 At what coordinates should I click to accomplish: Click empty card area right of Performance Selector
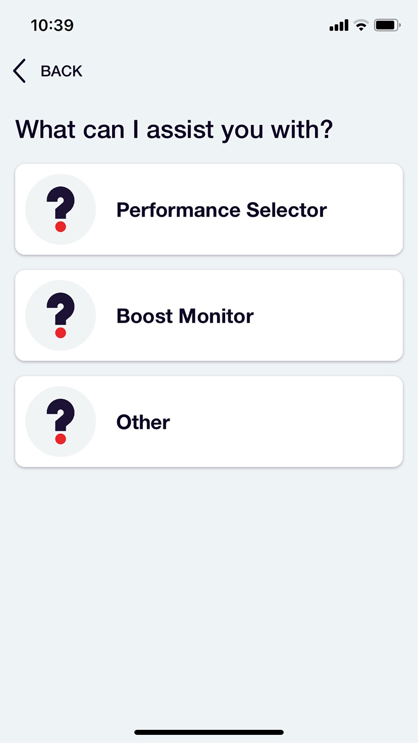[x=368, y=210]
